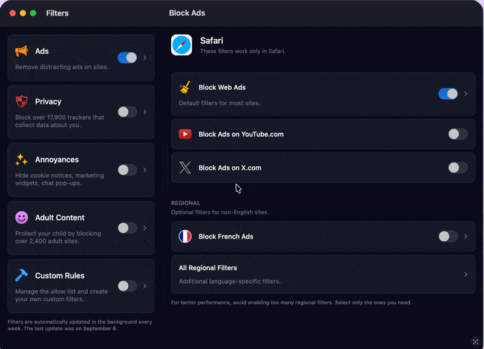Viewport: 484px width, 349px height.
Task: Turn on Block Ads on X.com switch
Action: pos(458,168)
